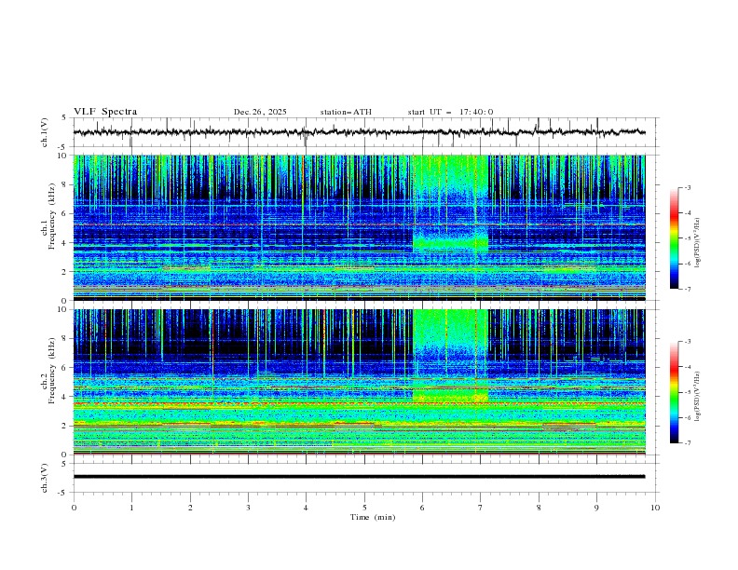The height and width of the screenshot is (570, 738).
Task: Click time axis tick label "6"
Action: pyautogui.click(x=422, y=508)
